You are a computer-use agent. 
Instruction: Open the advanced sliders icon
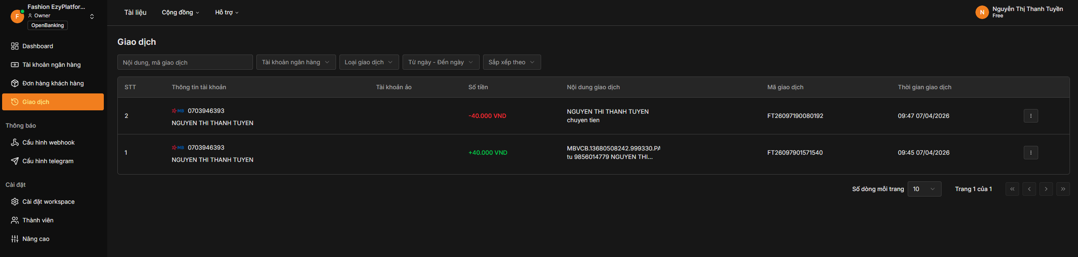coord(15,239)
